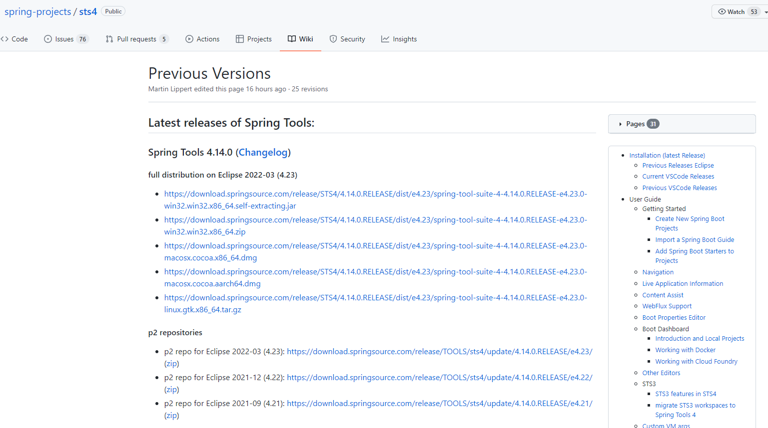Open the Code tab

(x=14, y=39)
